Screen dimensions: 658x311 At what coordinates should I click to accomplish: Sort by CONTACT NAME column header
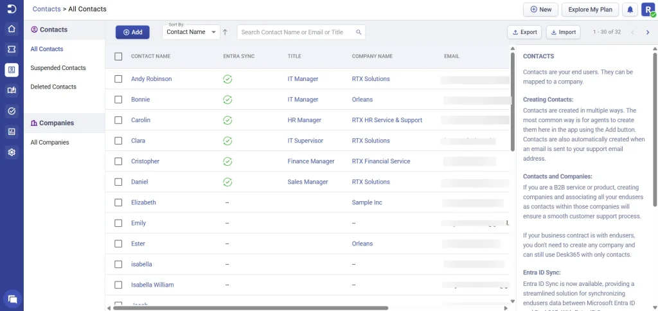click(150, 57)
